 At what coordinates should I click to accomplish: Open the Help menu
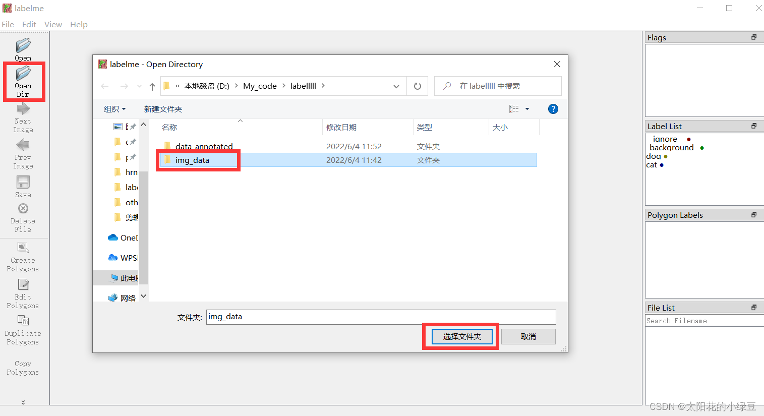79,24
